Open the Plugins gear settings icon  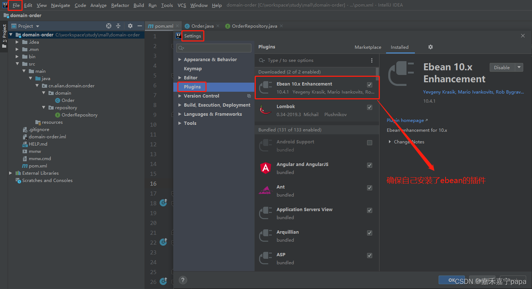click(431, 47)
